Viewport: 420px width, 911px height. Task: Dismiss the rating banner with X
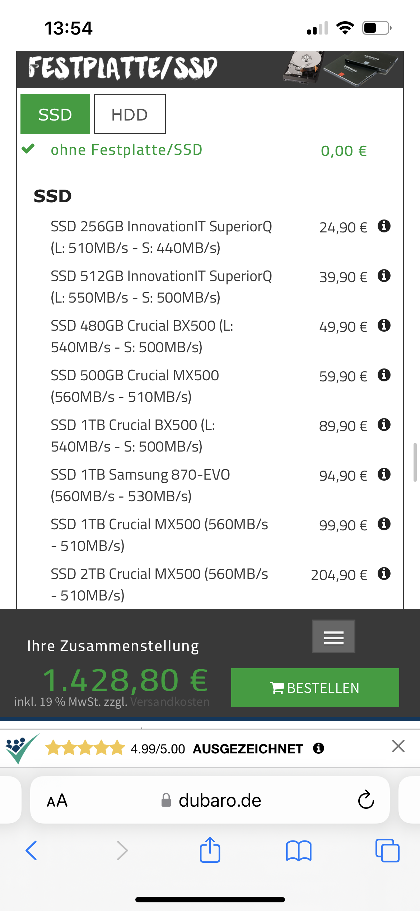tap(398, 746)
